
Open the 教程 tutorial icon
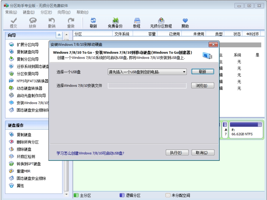pos(137,21)
